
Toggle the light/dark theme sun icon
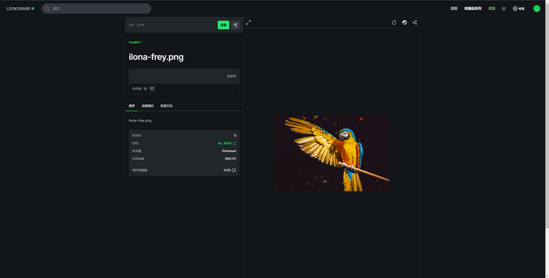pos(503,9)
